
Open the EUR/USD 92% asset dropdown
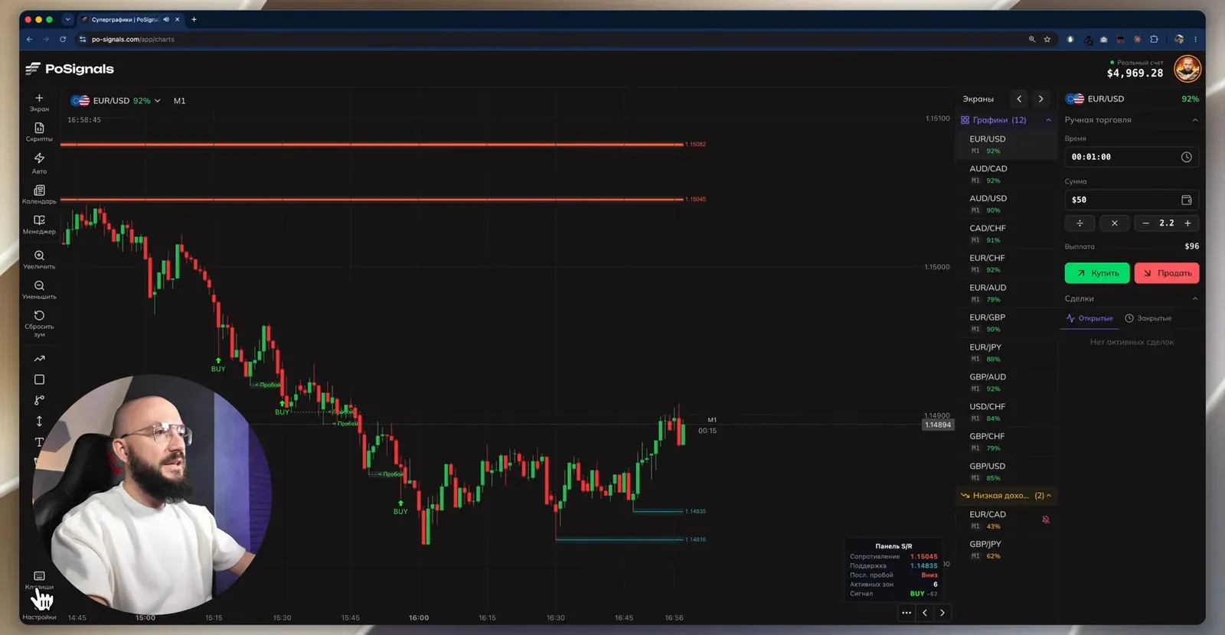pos(116,100)
